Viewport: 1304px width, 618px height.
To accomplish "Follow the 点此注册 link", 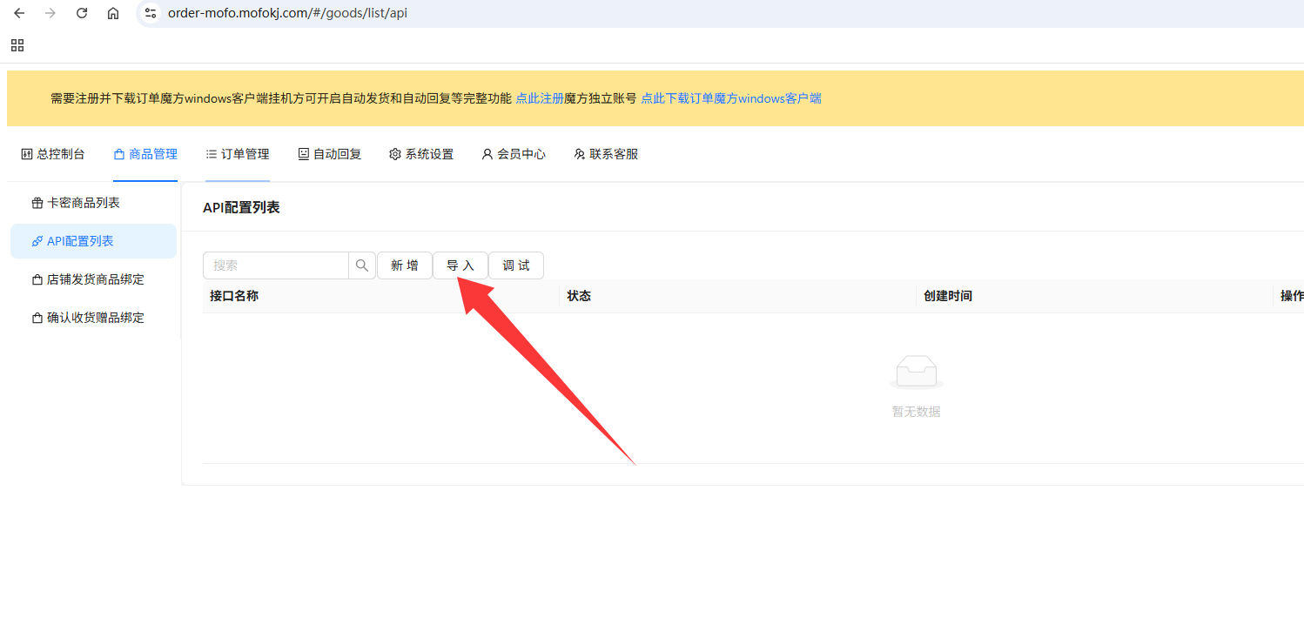I will pos(540,98).
